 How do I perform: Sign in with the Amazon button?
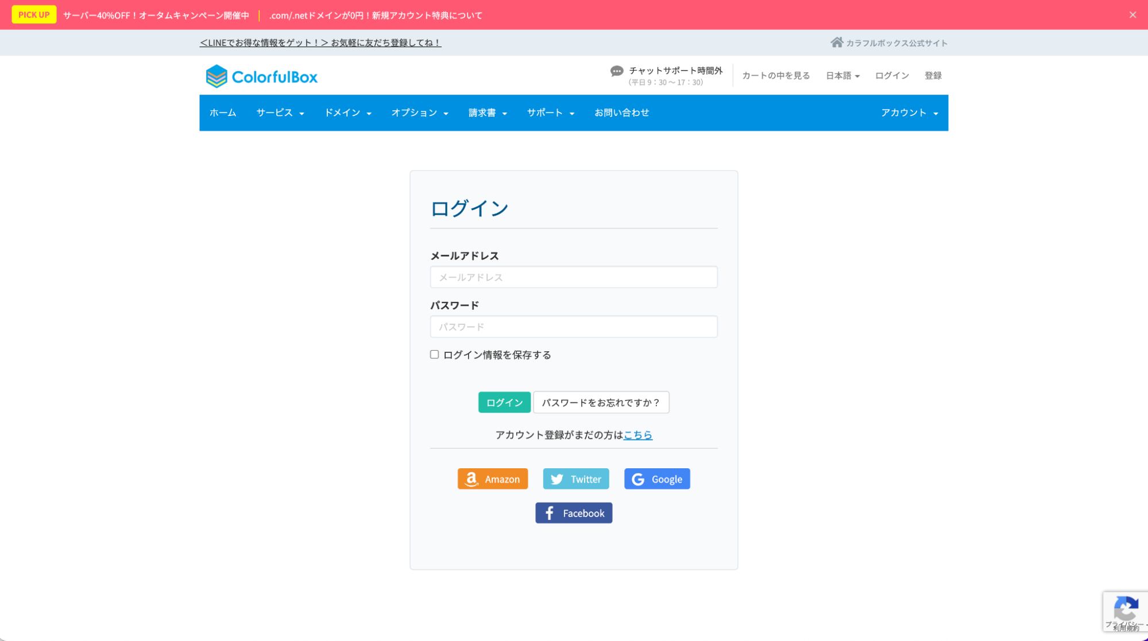[493, 479]
